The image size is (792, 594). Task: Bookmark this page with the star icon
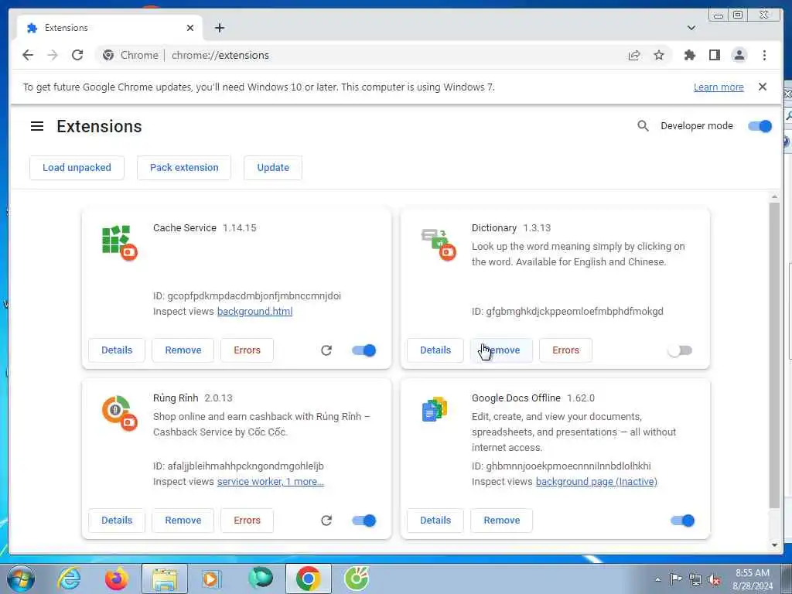(x=659, y=55)
